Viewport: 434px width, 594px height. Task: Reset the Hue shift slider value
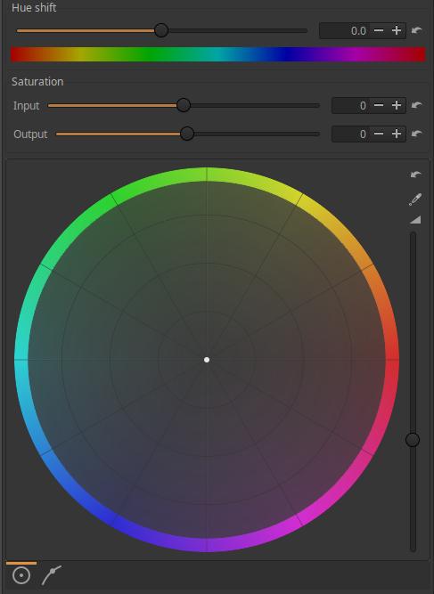pyautogui.click(x=416, y=30)
